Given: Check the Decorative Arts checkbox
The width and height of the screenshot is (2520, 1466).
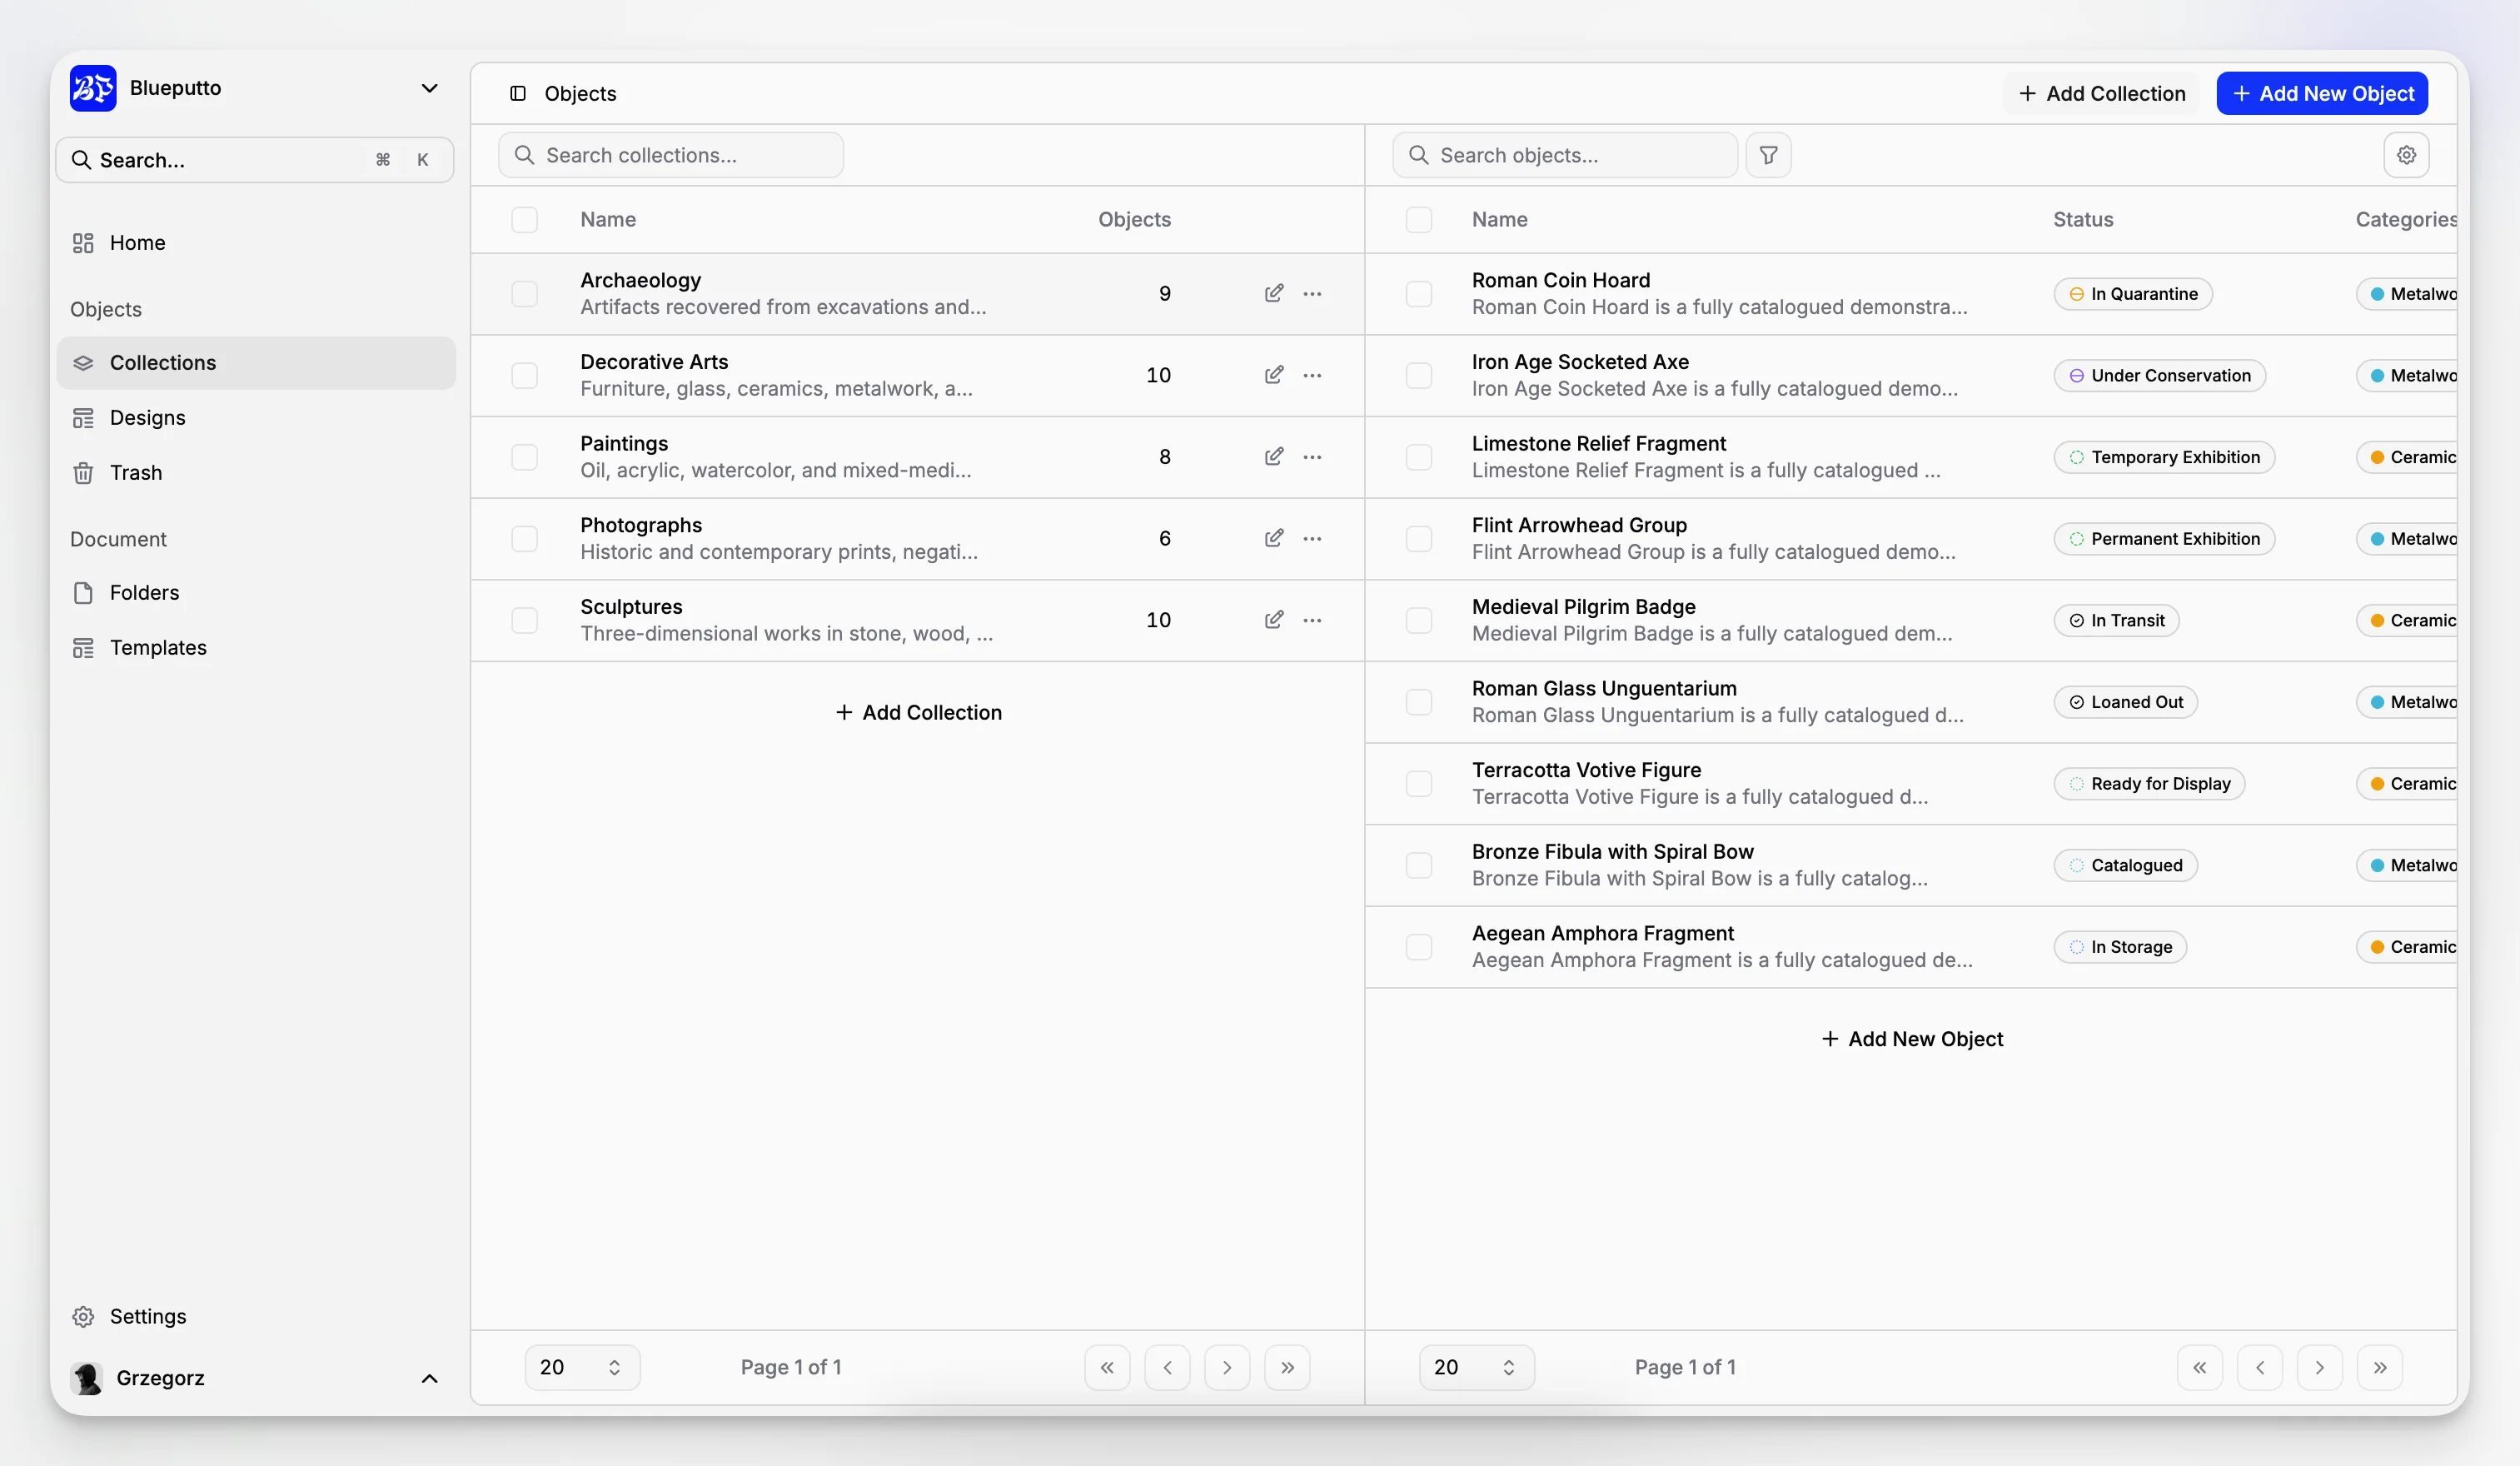Looking at the screenshot, I should click(524, 375).
